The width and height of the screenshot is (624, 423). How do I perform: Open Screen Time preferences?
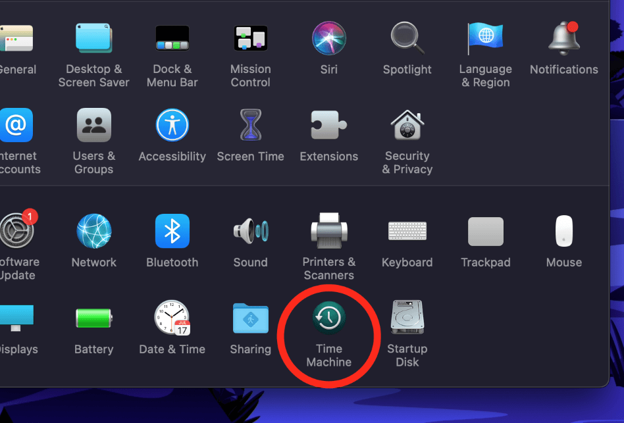[x=251, y=125]
